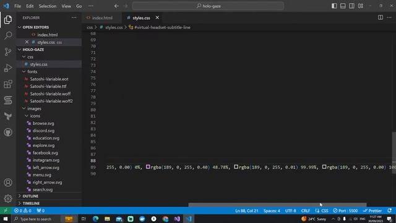The image size is (396, 223).
Task: Change encoding via UTF-8 status item
Action: click(x=290, y=211)
